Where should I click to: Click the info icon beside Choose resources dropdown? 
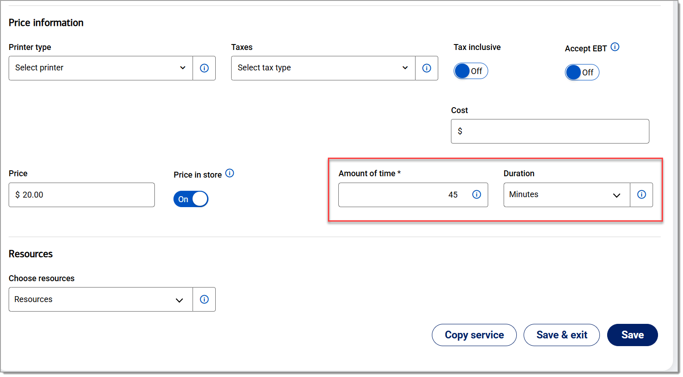(x=204, y=299)
